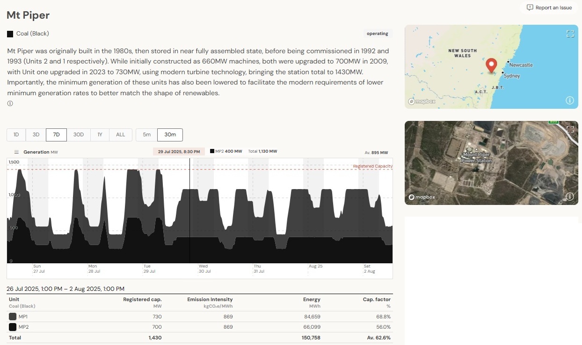The image size is (582, 345).
Task: Click the red map location pin
Action: click(x=491, y=65)
